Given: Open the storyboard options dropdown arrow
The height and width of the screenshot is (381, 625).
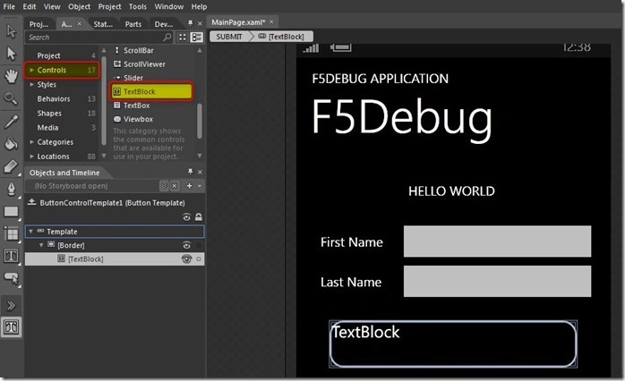Looking at the screenshot, I should pyautogui.click(x=200, y=185).
